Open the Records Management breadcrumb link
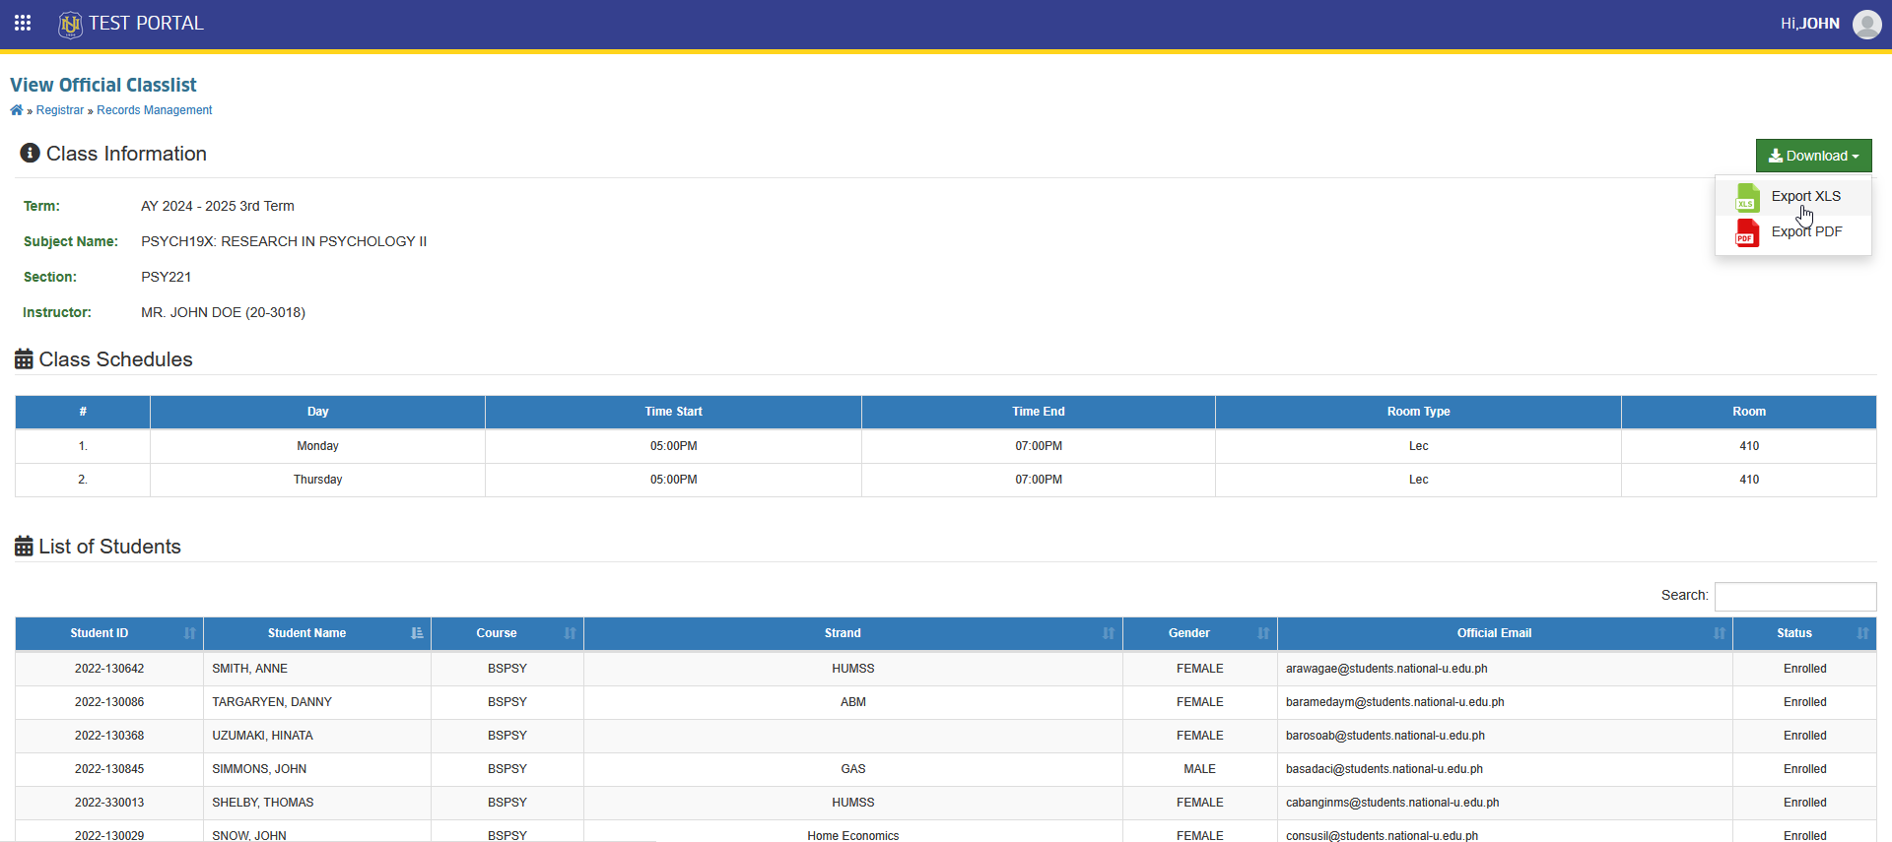Viewport: 1892px width, 842px height. click(x=155, y=110)
